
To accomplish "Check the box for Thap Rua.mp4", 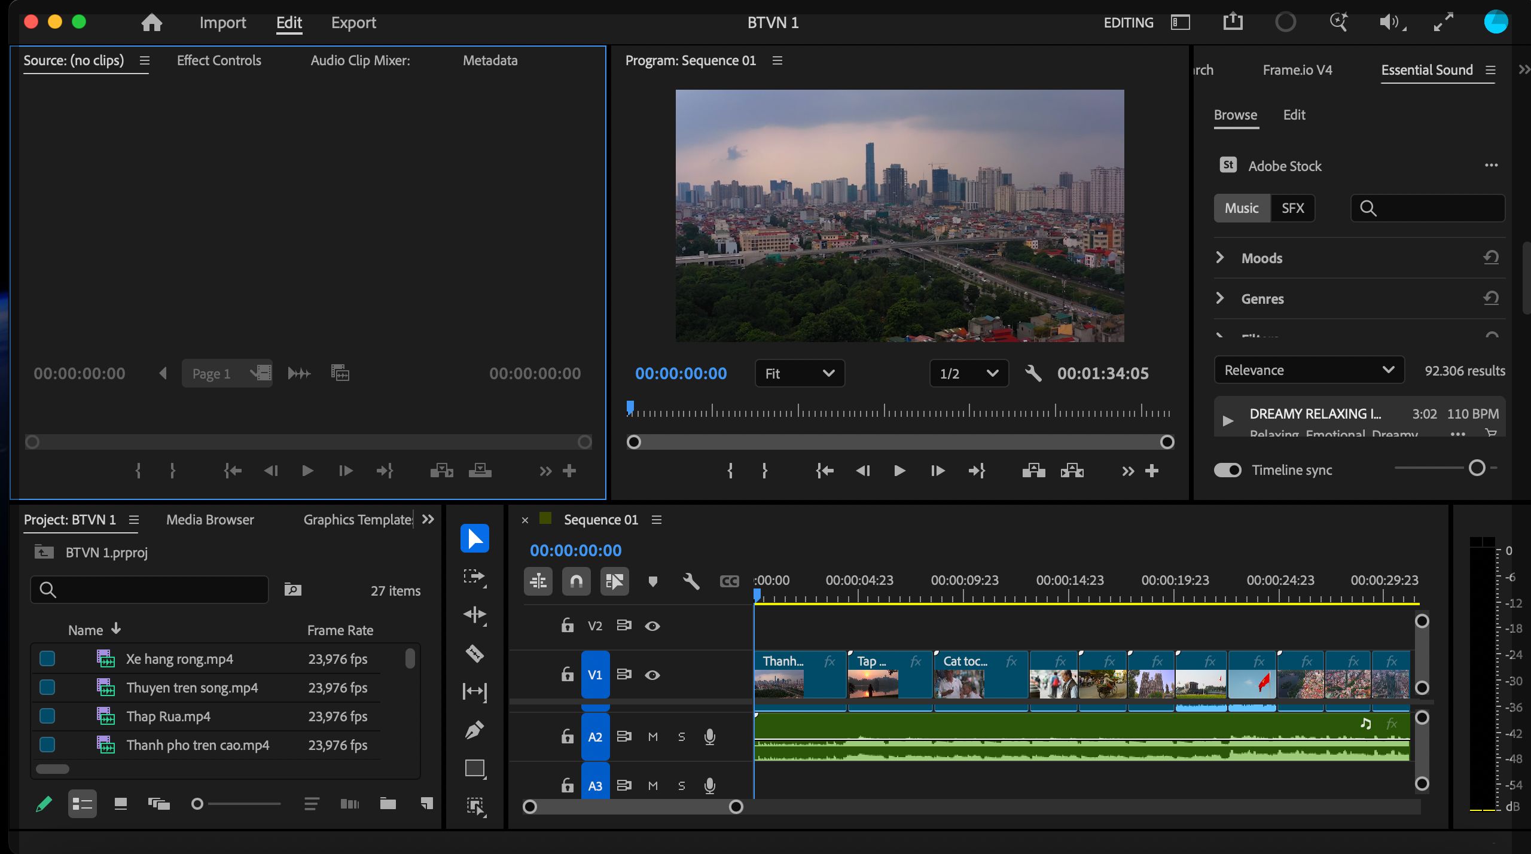I will click(47, 716).
